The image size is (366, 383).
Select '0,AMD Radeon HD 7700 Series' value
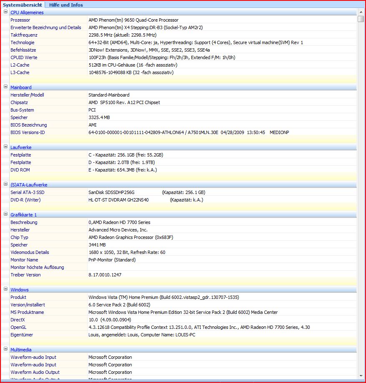pos(119,222)
